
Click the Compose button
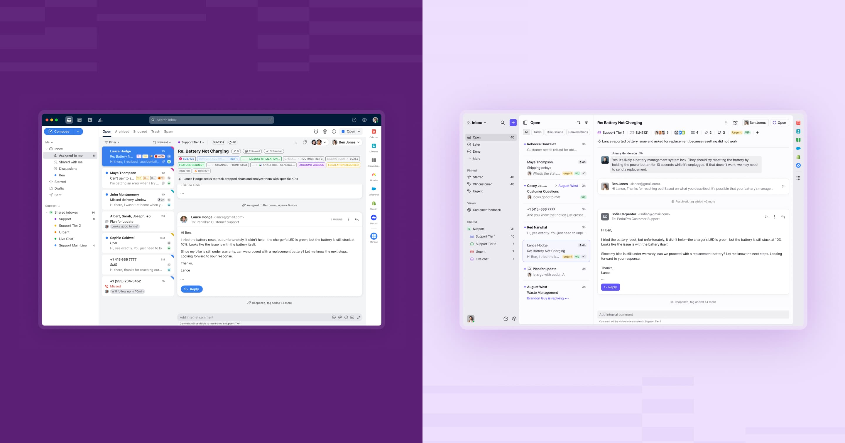pyautogui.click(x=59, y=131)
